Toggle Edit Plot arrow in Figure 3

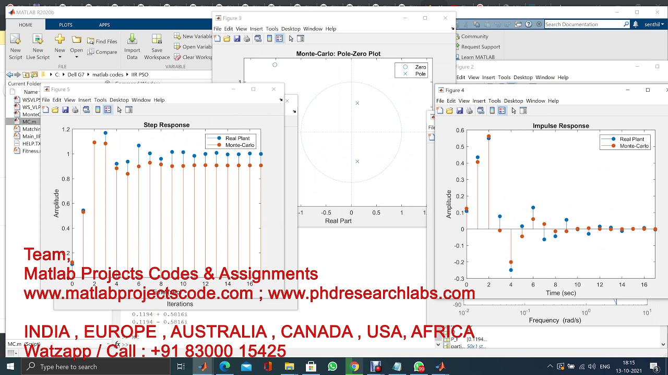point(291,39)
